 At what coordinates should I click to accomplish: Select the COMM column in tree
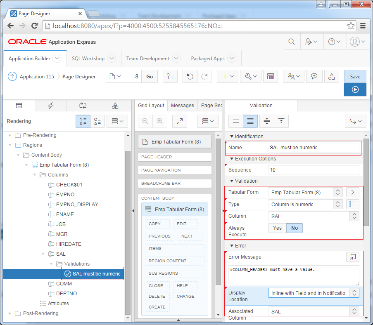pos(64,284)
